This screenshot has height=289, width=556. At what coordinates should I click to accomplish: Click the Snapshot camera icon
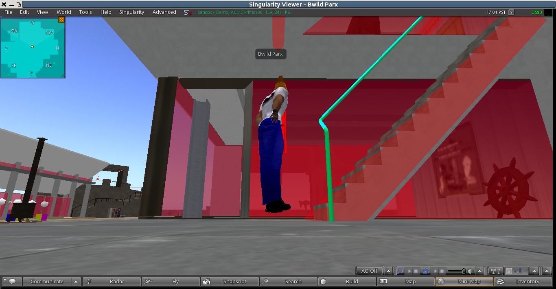coord(206,281)
